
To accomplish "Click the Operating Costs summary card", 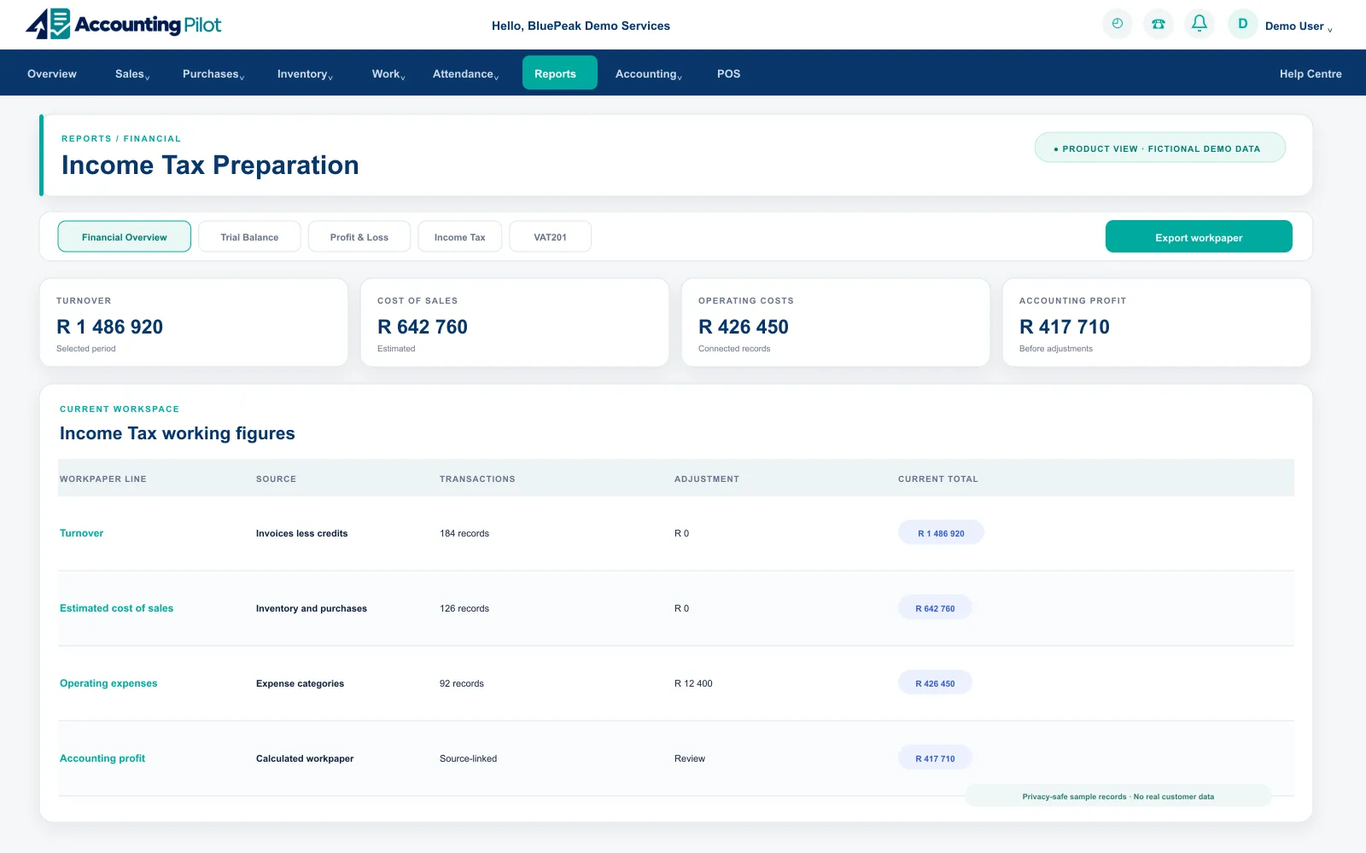I will pos(836,322).
